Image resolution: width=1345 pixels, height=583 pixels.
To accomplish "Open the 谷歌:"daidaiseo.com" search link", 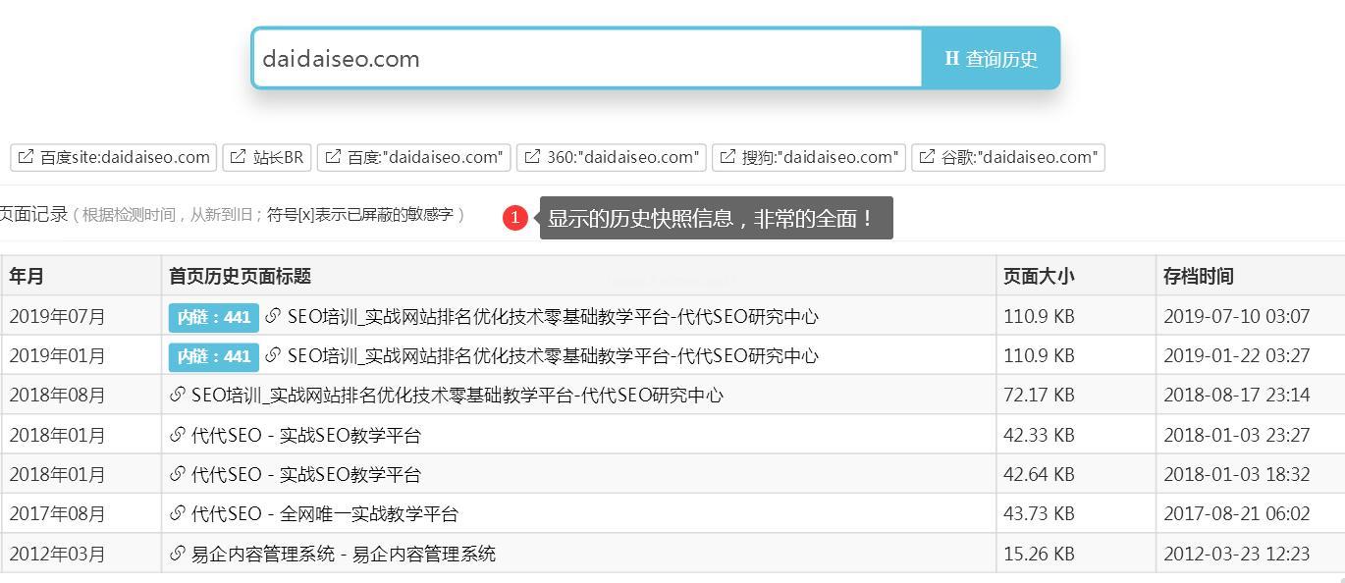I will tap(1008, 157).
